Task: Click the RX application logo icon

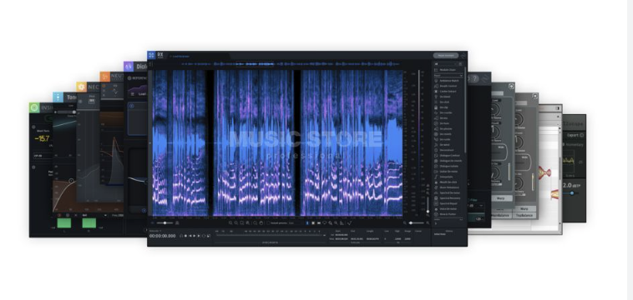Action: [151, 55]
